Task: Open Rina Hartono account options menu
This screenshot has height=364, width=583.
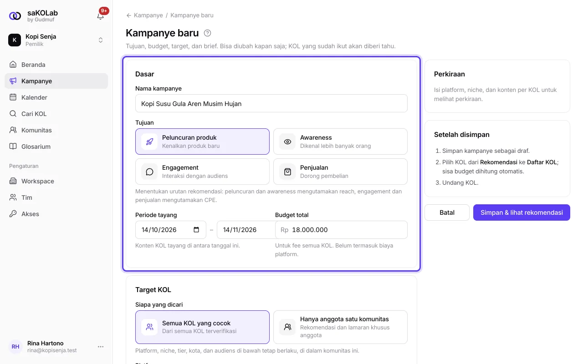Action: (x=101, y=347)
